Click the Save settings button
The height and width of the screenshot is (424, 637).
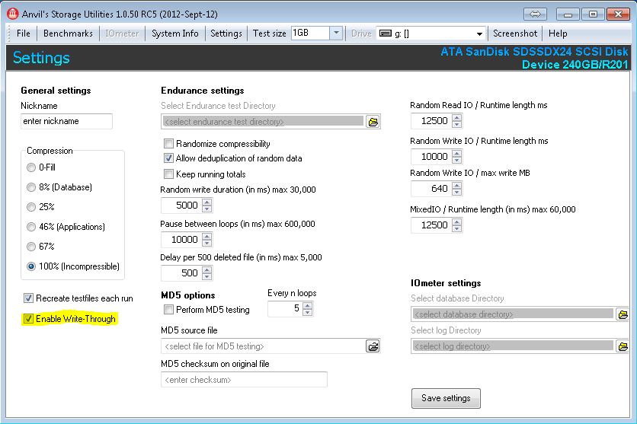[x=446, y=398]
